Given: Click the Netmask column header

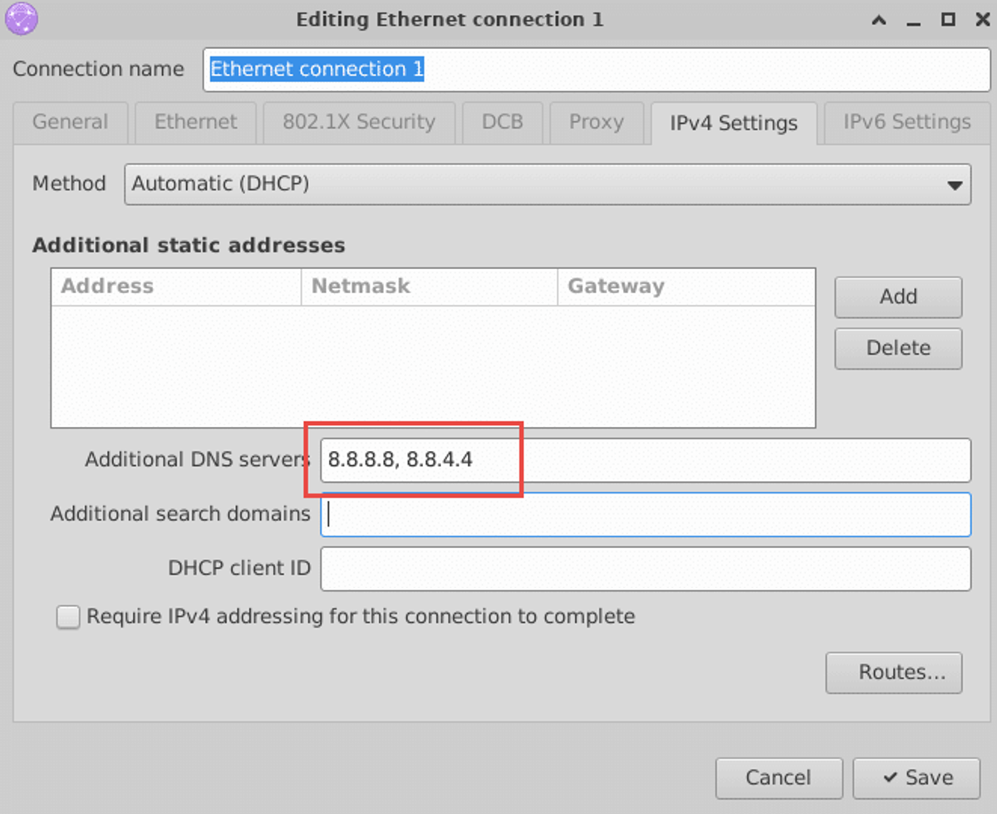Looking at the screenshot, I should pos(430,287).
